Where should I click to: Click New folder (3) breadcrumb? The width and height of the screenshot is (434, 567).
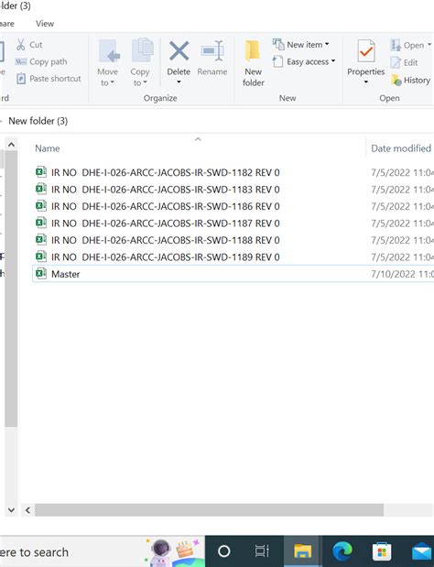[x=38, y=121]
